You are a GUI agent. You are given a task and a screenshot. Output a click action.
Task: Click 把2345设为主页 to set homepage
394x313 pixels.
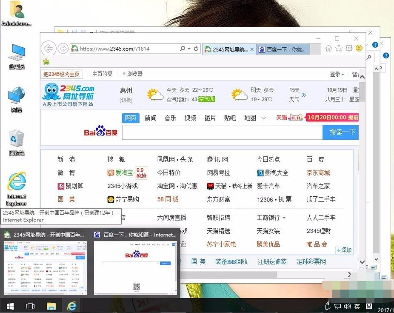click(x=61, y=73)
